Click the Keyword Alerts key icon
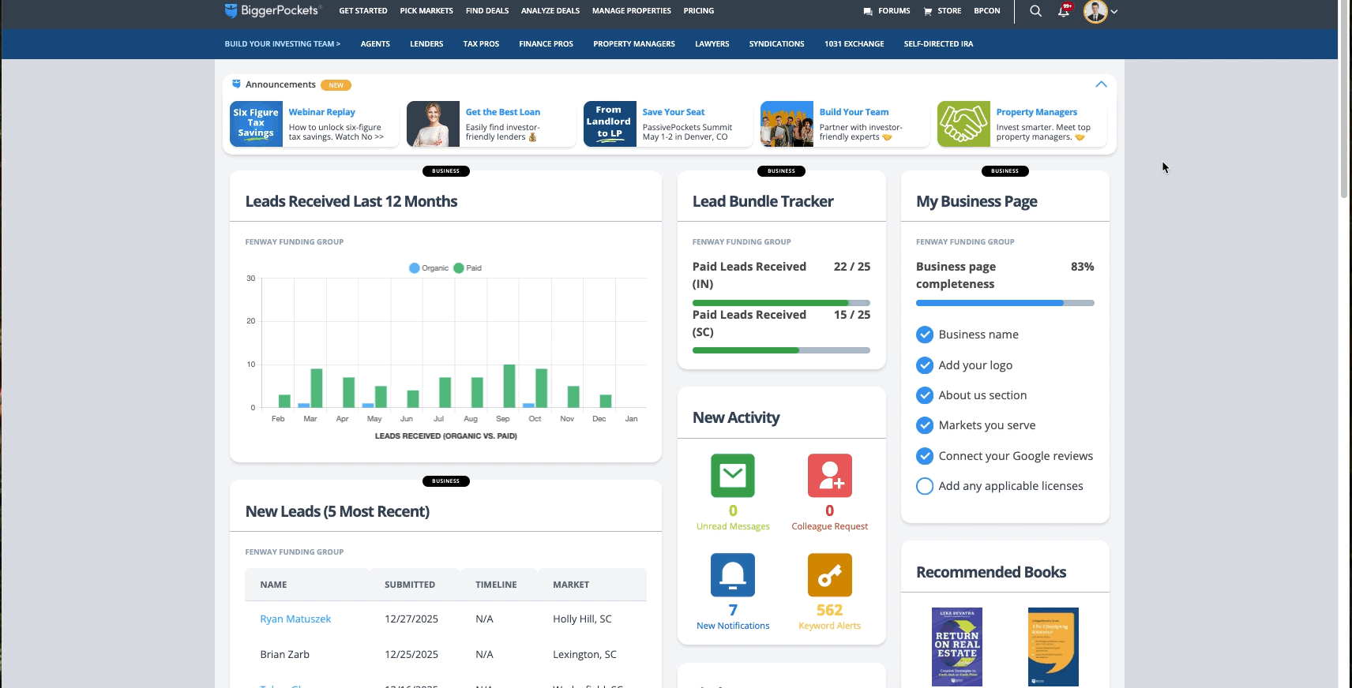The image size is (1352, 688). (x=829, y=575)
